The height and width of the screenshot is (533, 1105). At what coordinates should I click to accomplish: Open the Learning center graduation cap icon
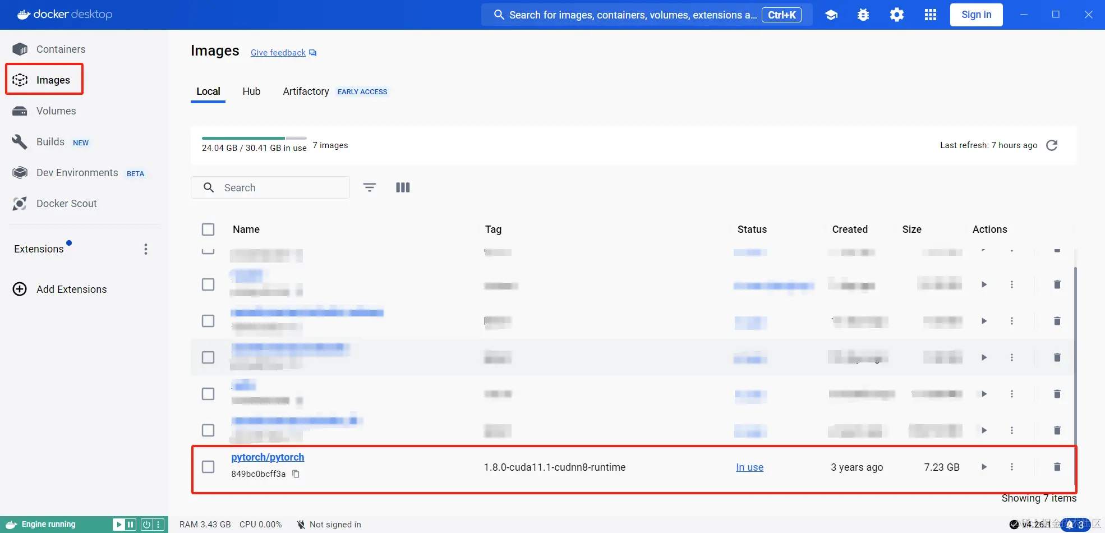click(x=831, y=15)
